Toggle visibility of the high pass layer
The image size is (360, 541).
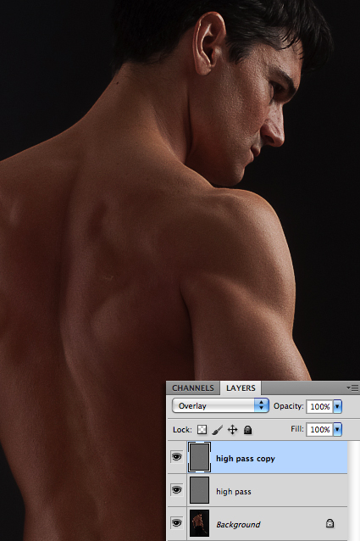(x=177, y=490)
